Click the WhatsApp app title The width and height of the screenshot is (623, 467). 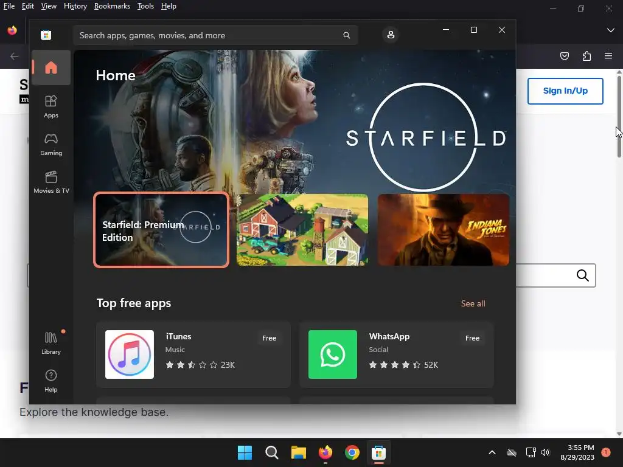[x=389, y=336]
